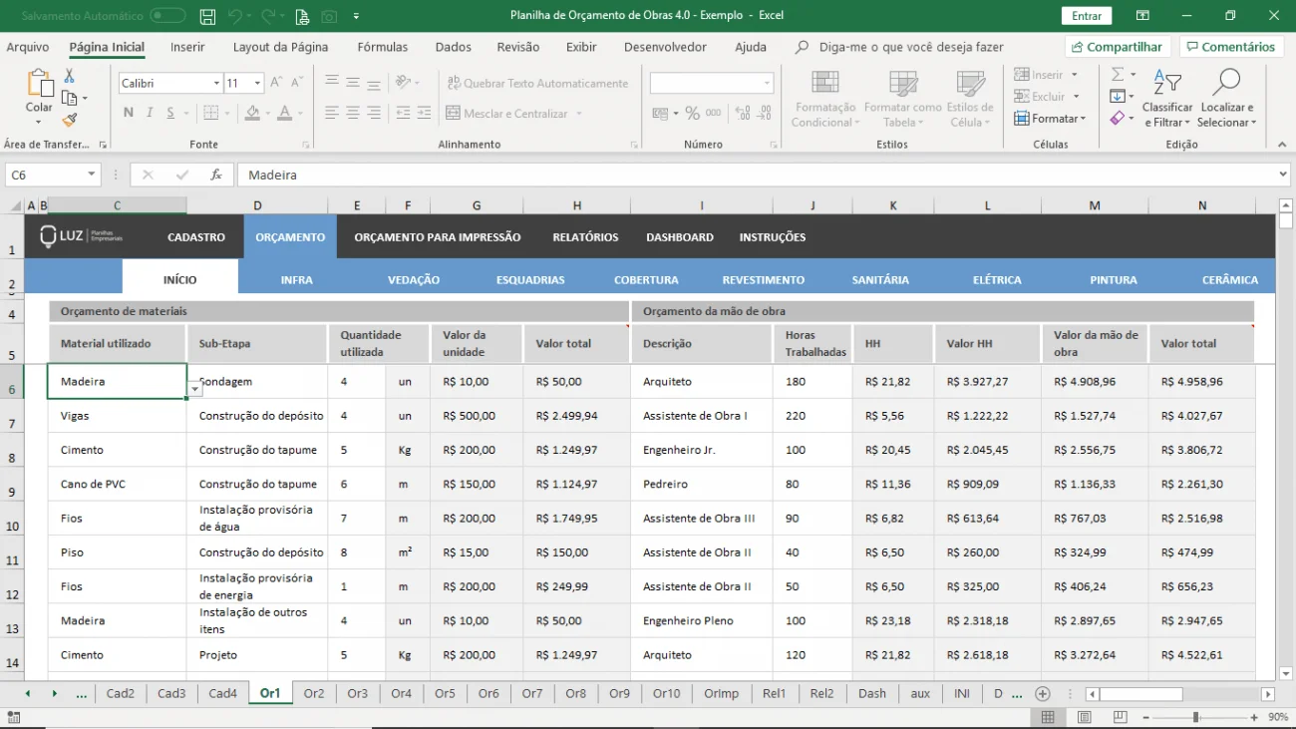Click the cell fill color bucket icon
1296x729 pixels.
point(252,113)
